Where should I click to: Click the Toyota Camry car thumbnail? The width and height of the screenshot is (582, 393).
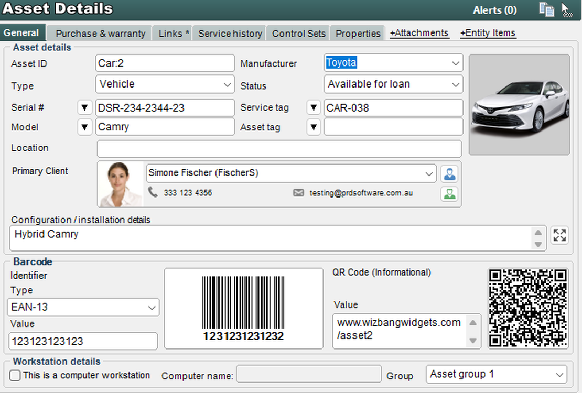pyautogui.click(x=519, y=105)
